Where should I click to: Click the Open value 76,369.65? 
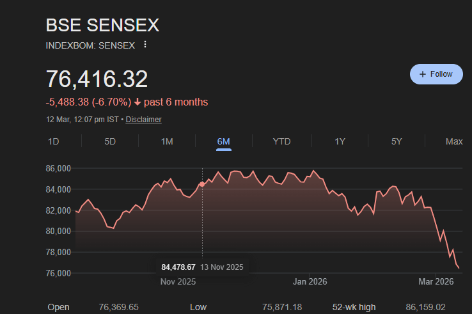(x=118, y=307)
